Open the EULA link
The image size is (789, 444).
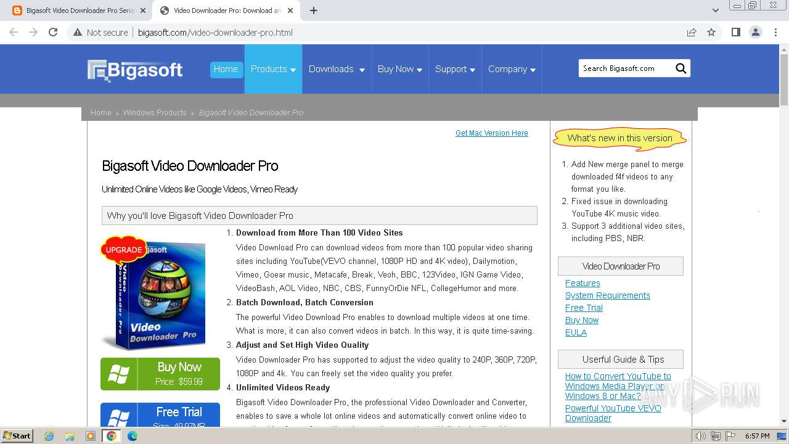coord(576,332)
